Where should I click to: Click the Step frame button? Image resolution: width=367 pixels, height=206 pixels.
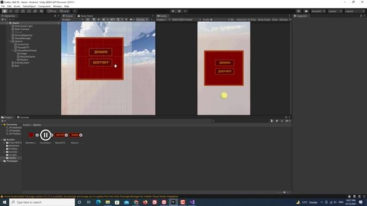tap(185, 11)
